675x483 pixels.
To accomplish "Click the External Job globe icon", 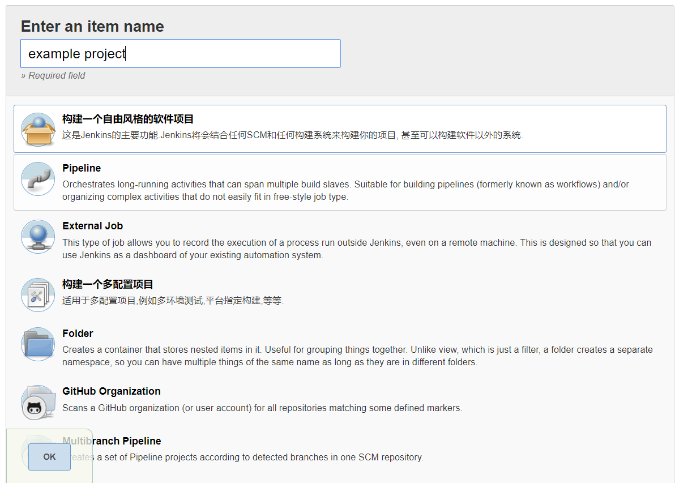I will click(x=39, y=237).
